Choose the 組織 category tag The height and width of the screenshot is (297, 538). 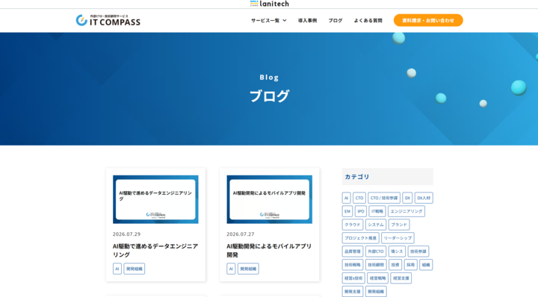coord(426,264)
